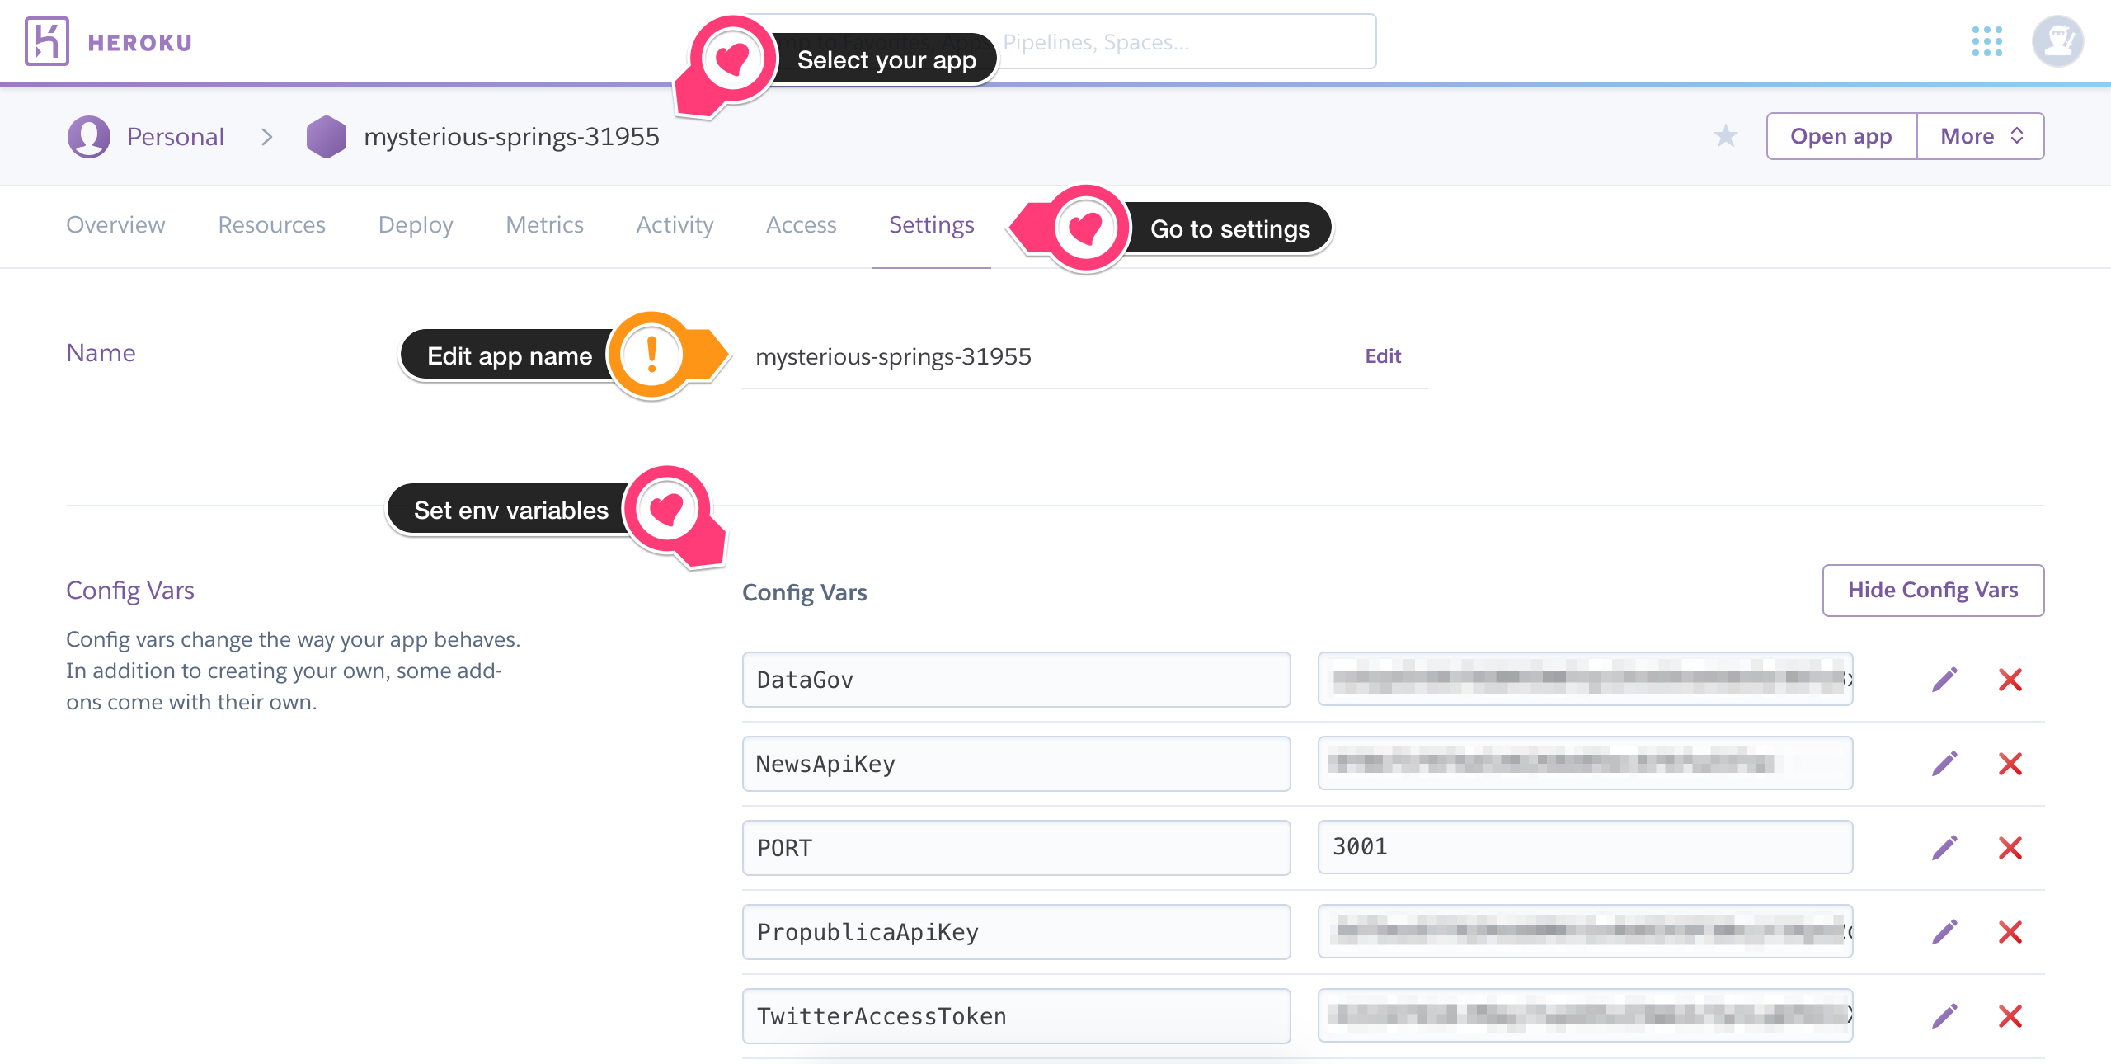Remove the PropublicaApiKey variable with the X icon
The image size is (2111, 1064).
click(x=2010, y=932)
